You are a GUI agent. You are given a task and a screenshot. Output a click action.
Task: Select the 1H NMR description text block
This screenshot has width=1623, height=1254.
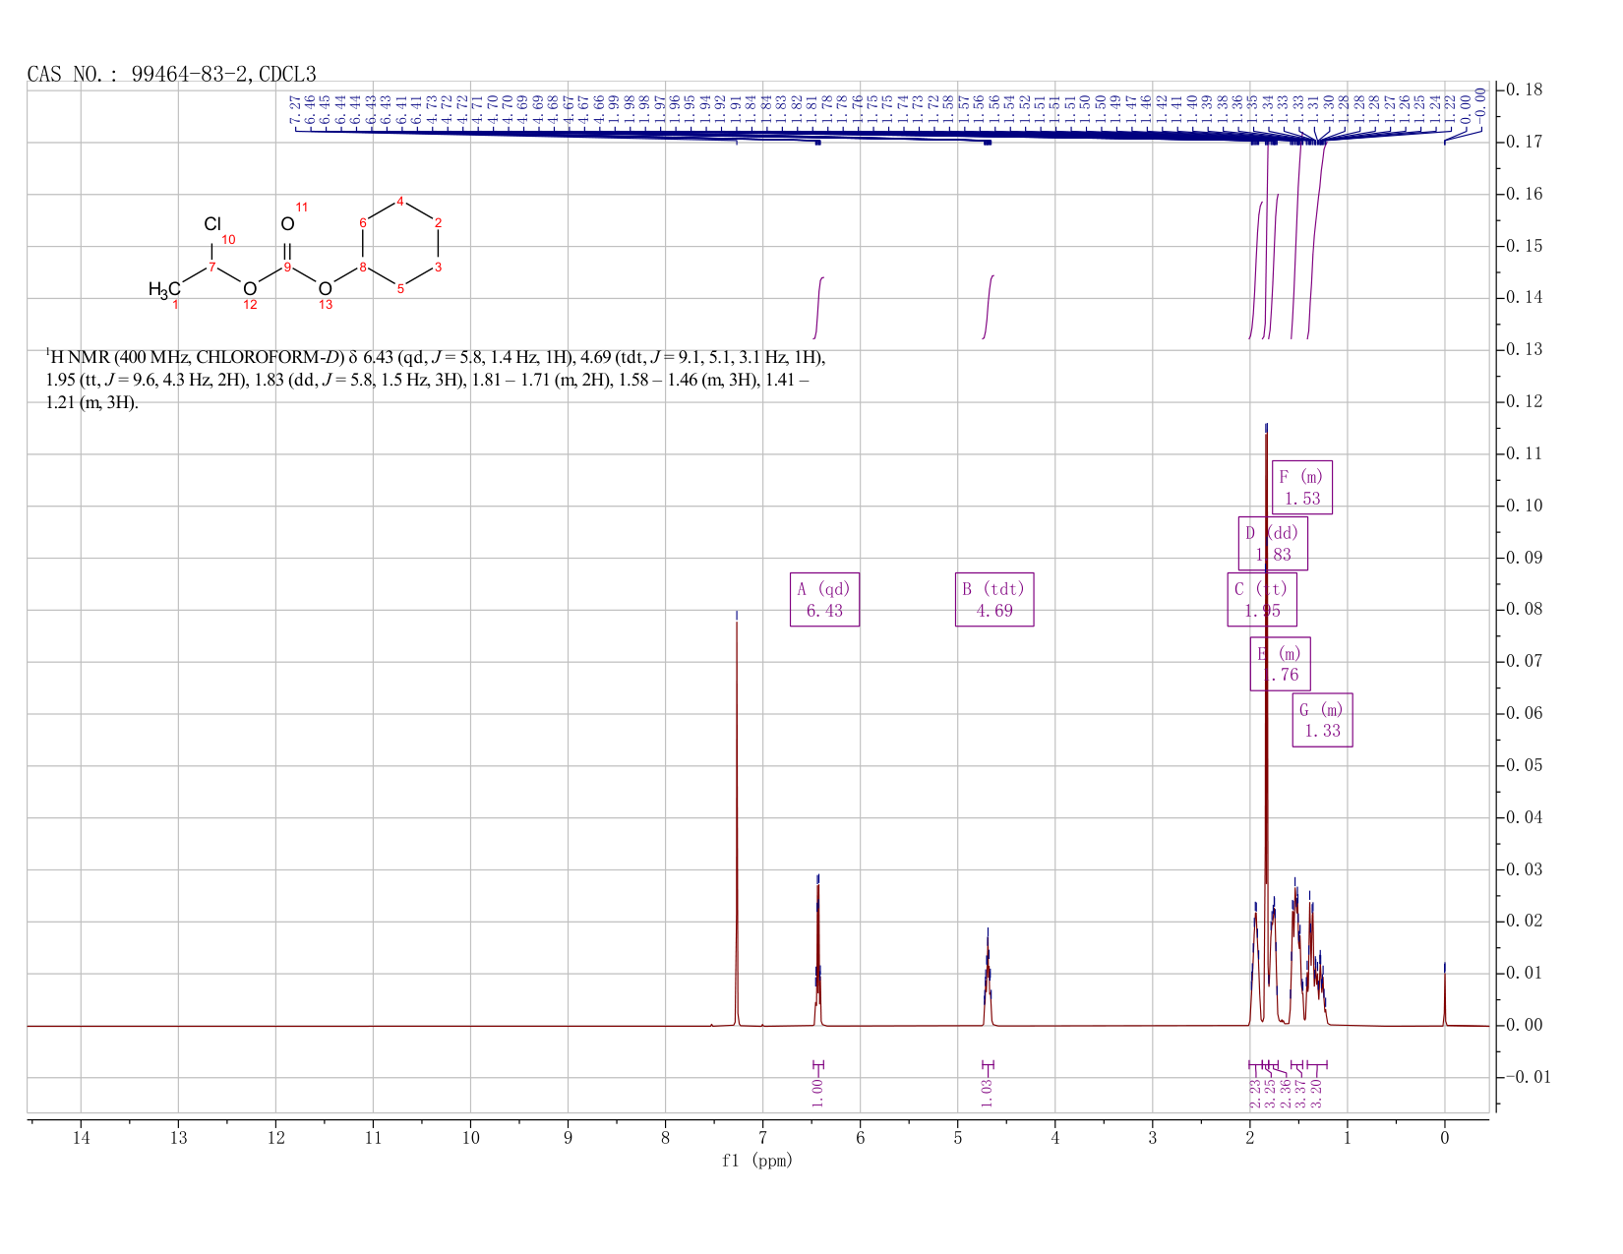tap(436, 380)
